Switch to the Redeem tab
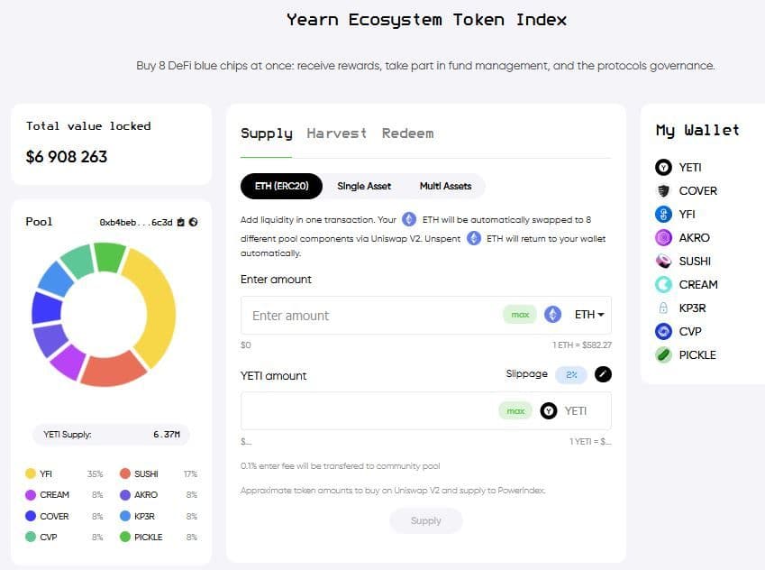 point(407,133)
